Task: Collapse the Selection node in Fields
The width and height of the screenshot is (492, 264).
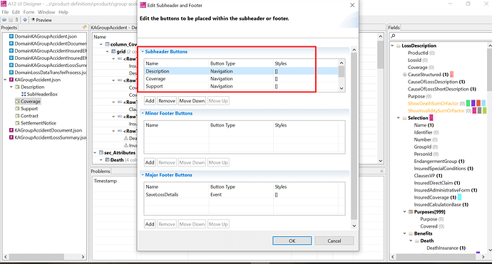Action: (399, 118)
